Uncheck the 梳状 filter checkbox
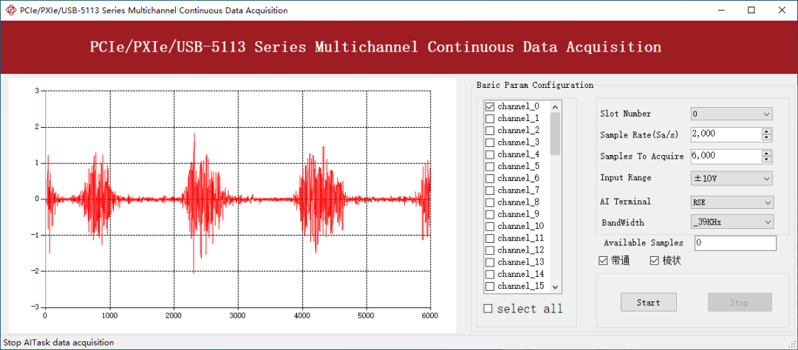Image resolution: width=798 pixels, height=350 pixels. (655, 261)
